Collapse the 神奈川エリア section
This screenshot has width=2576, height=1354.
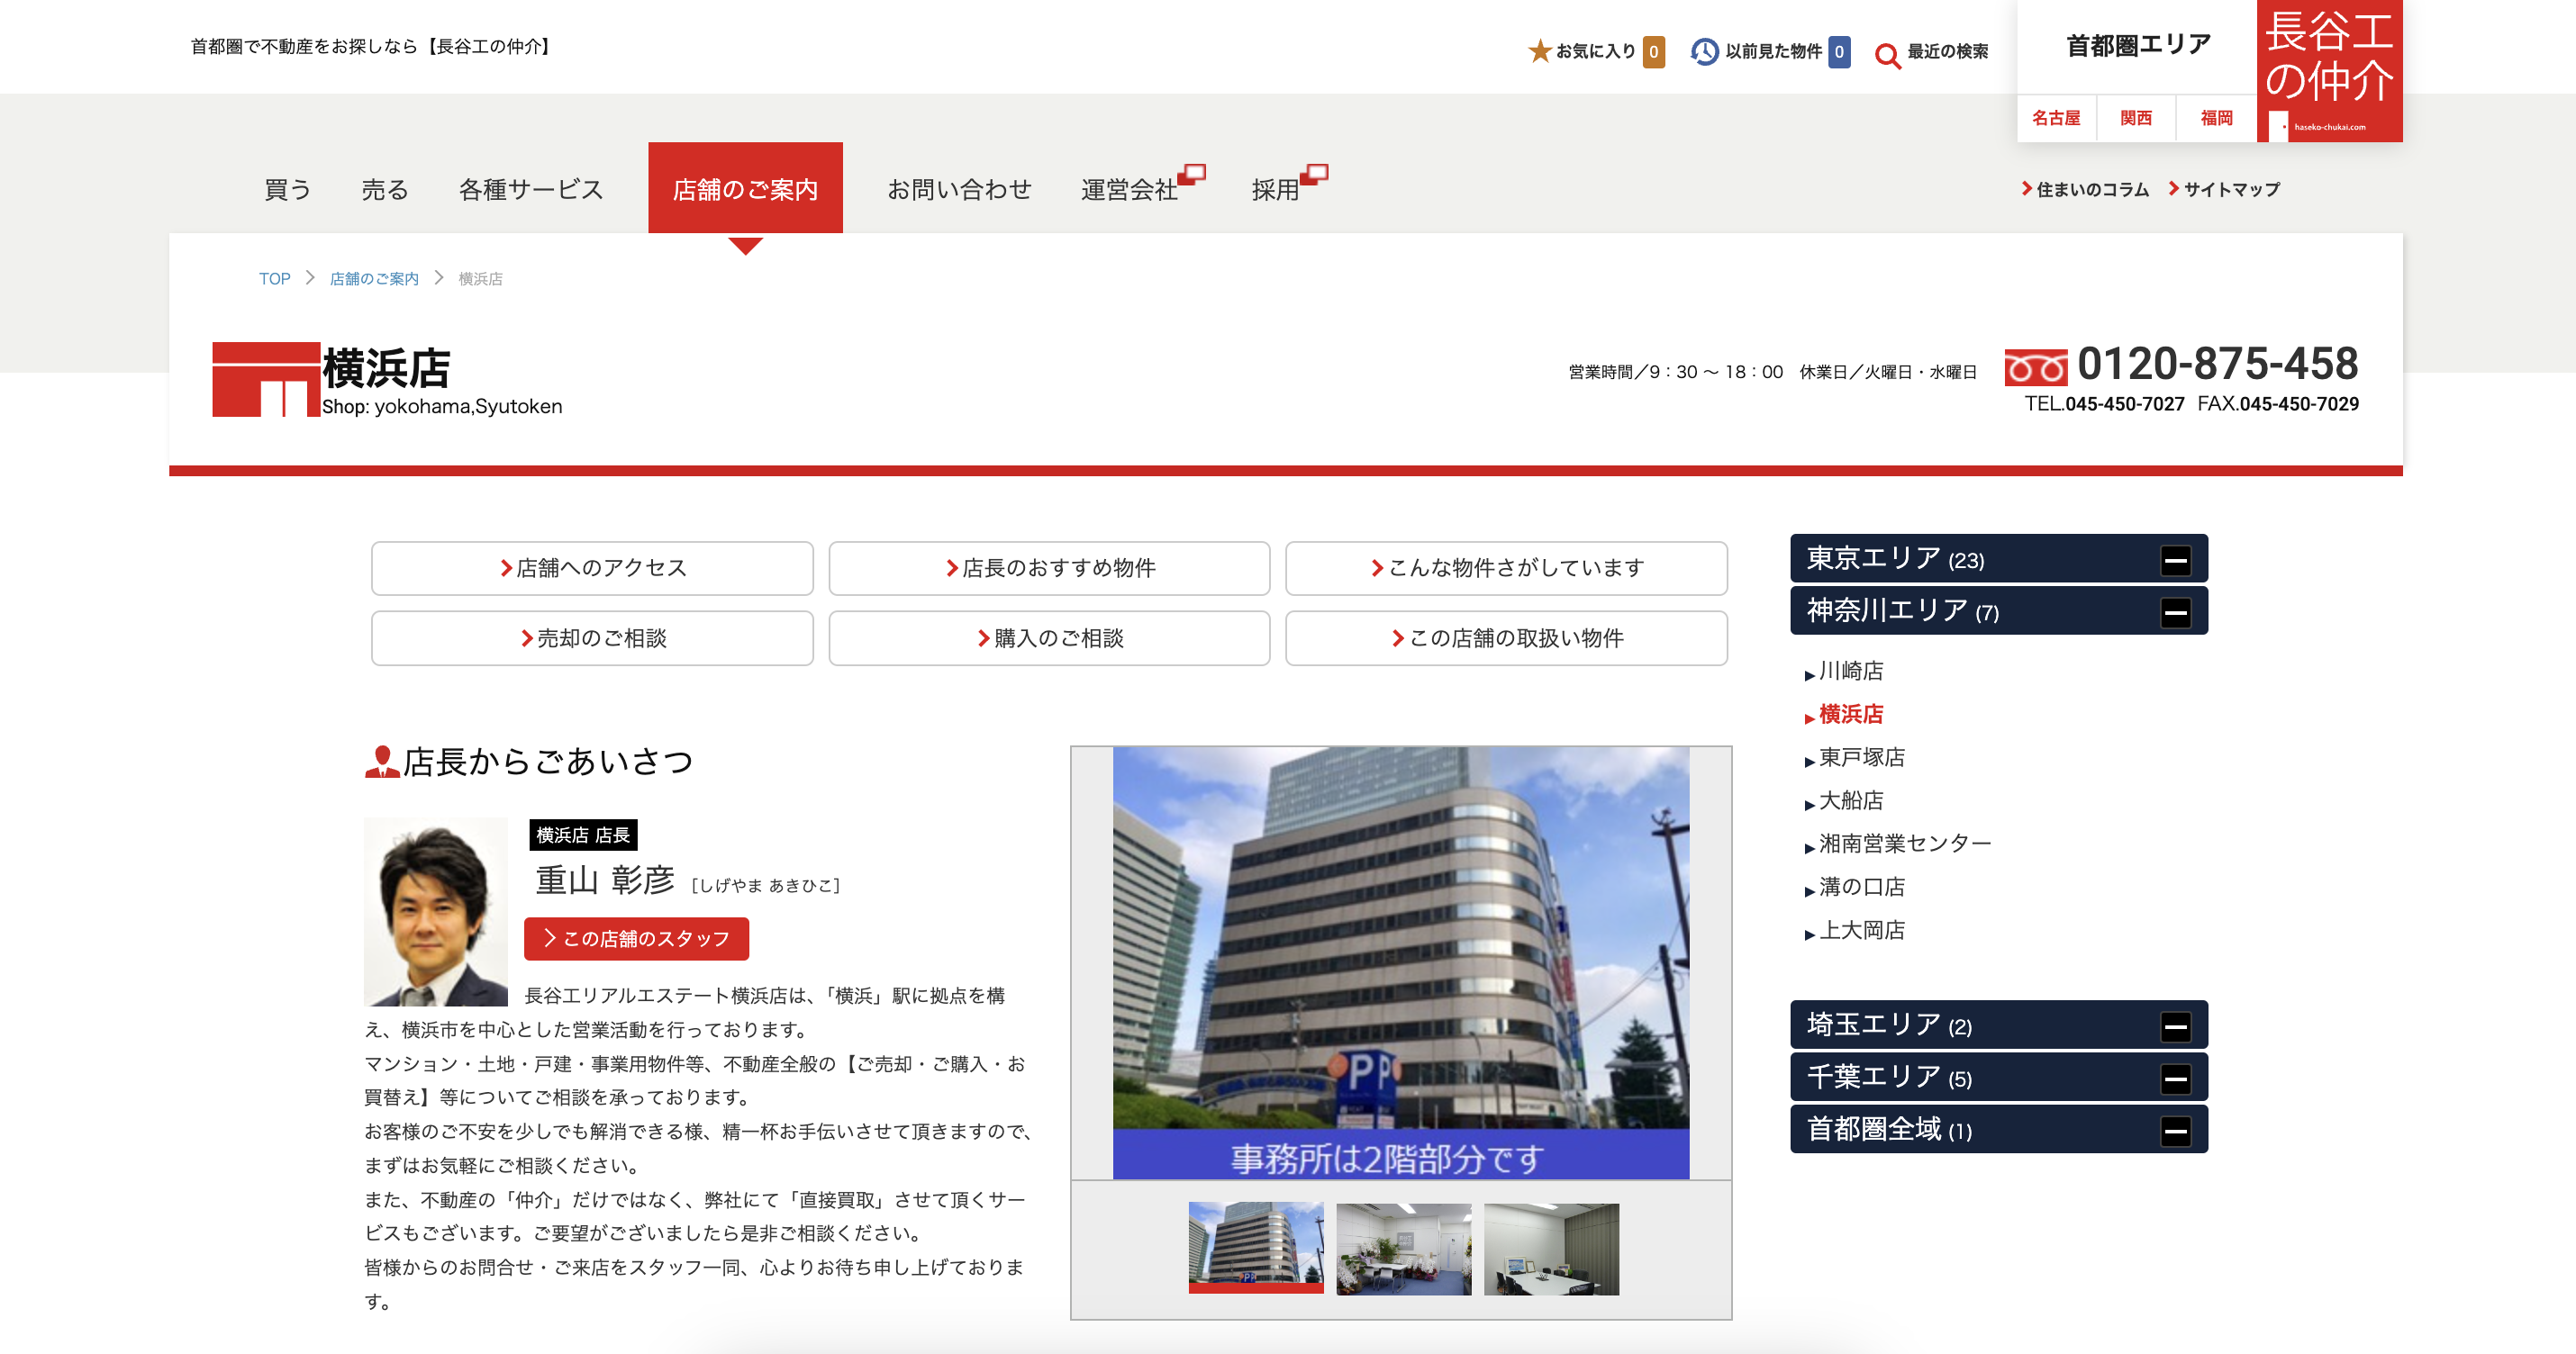click(x=2175, y=612)
